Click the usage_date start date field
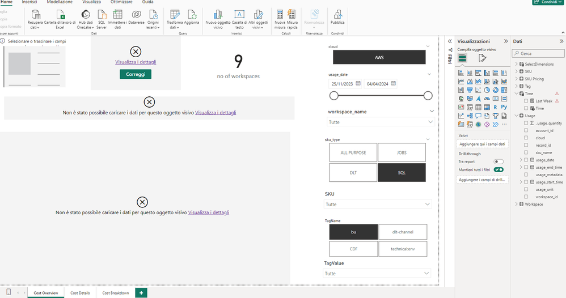The height and width of the screenshot is (298, 566). [x=345, y=84]
